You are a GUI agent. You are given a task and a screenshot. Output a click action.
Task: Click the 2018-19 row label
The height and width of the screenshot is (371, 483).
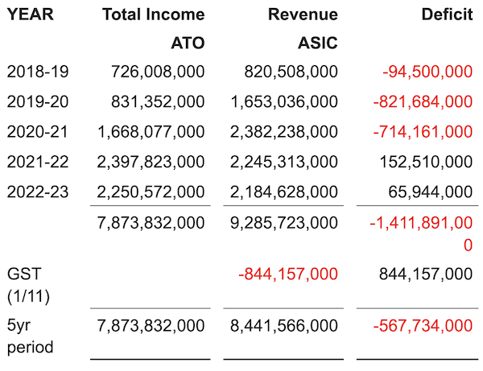(x=37, y=72)
